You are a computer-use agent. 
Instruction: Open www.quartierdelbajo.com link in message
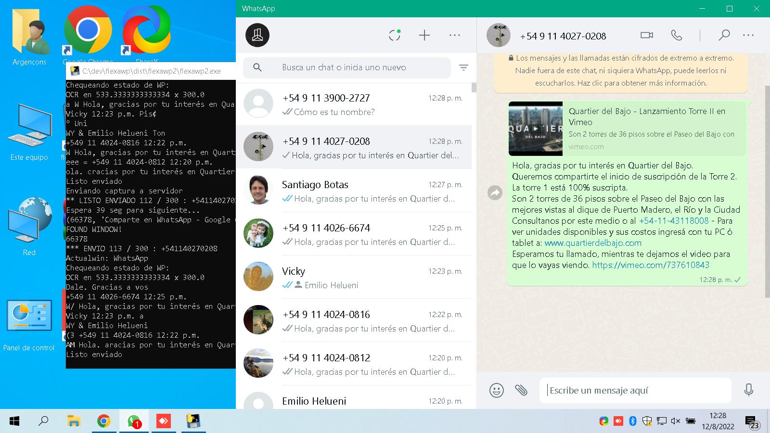pos(593,243)
